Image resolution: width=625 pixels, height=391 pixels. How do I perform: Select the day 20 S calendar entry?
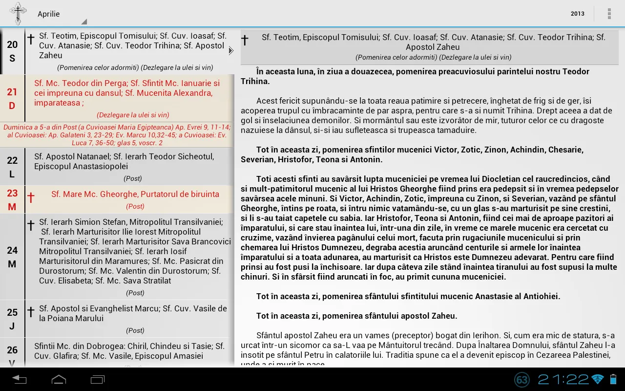point(117,51)
